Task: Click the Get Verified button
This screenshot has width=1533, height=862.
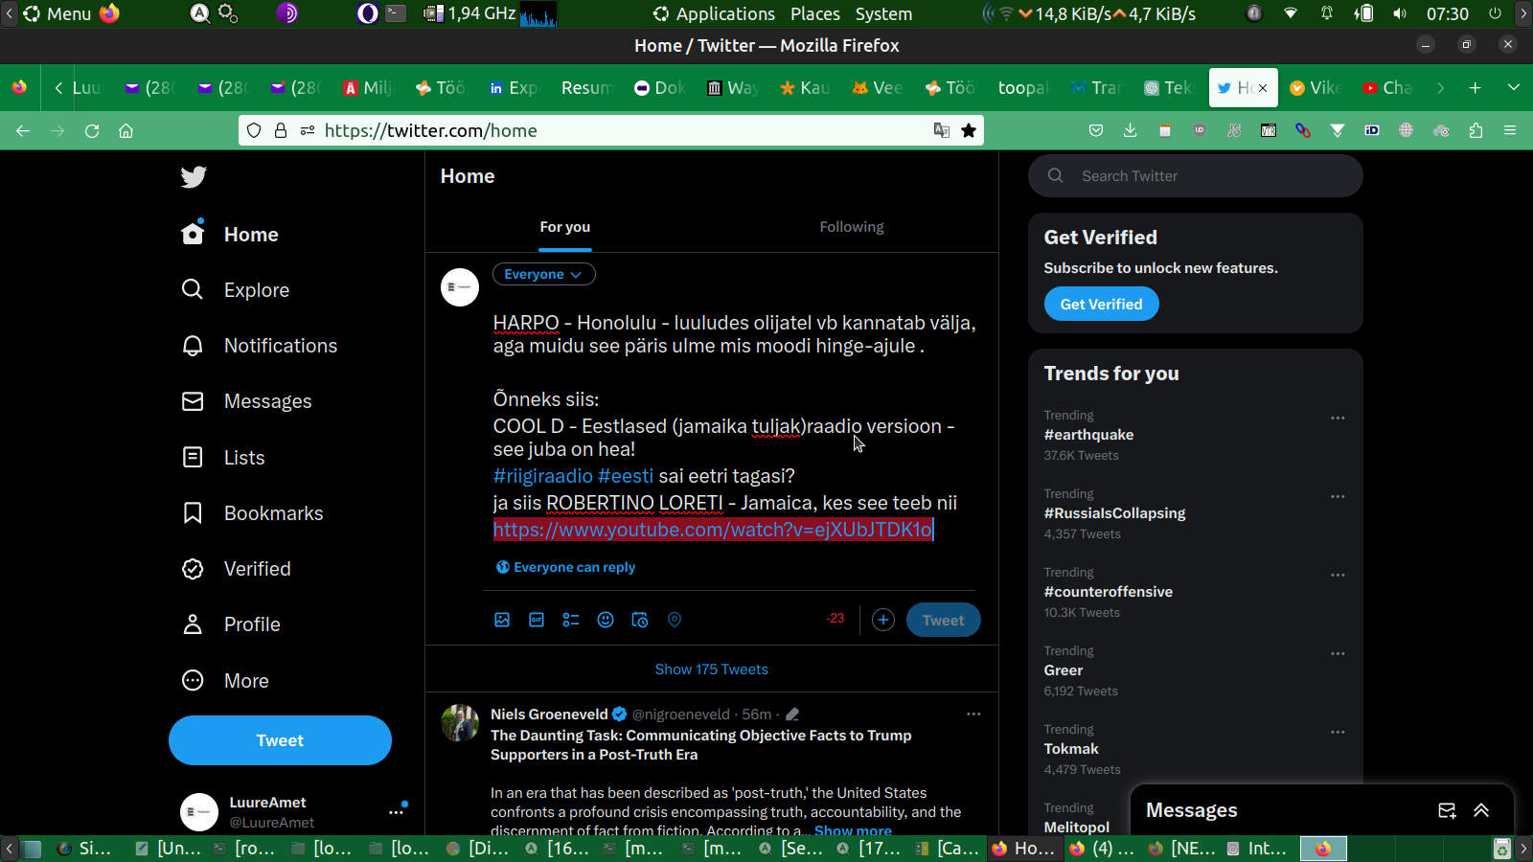Action: coord(1101,304)
